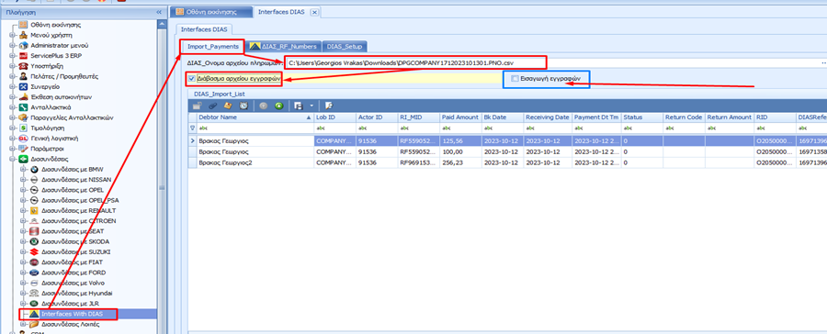Click the Suzuki logo icon in tree
The image size is (827, 334).
click(34, 251)
